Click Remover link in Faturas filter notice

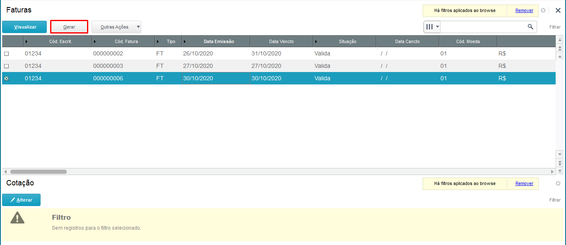point(524,11)
